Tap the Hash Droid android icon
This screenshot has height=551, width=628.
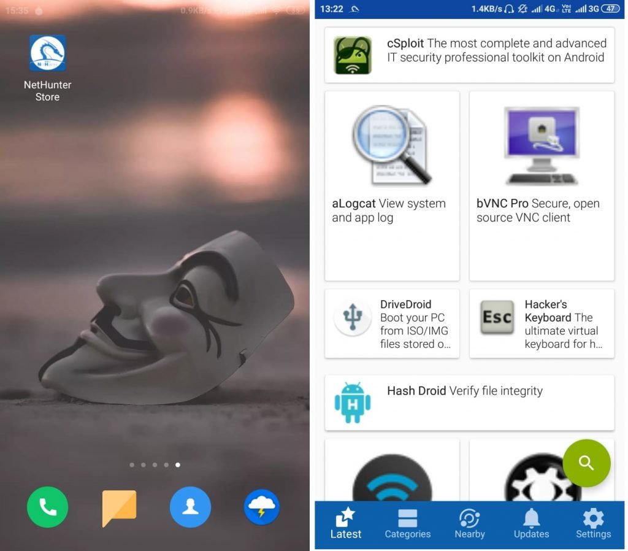[353, 403]
